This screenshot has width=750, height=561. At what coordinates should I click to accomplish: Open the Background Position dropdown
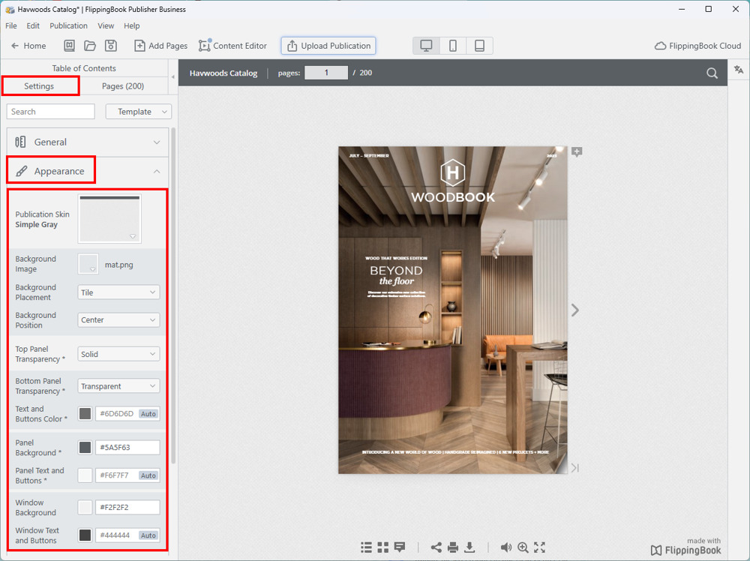[118, 320]
